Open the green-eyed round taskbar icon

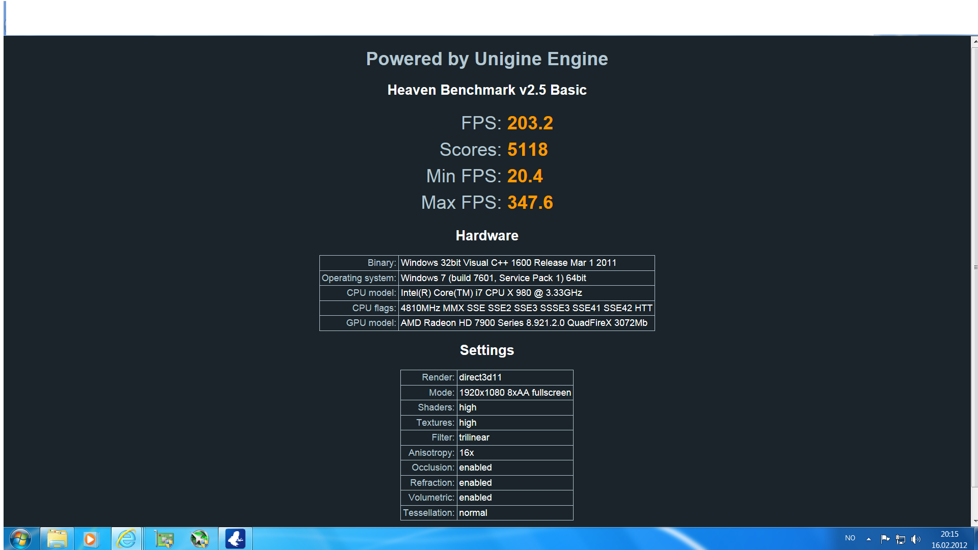point(200,539)
